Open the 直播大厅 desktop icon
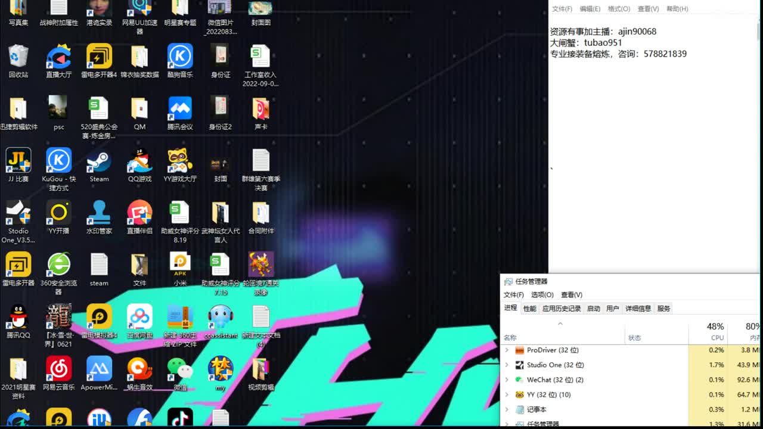 [x=58, y=61]
